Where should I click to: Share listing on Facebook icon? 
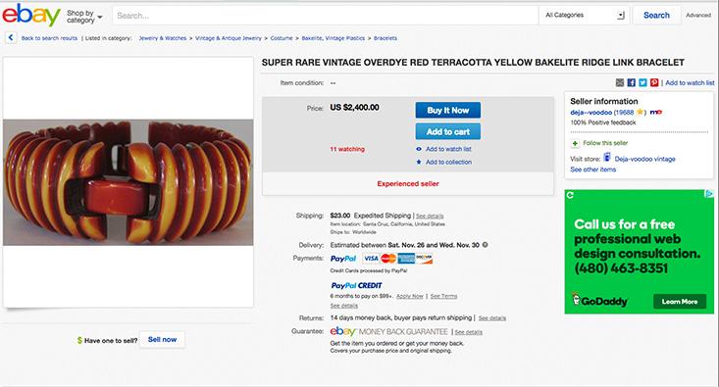(x=632, y=83)
